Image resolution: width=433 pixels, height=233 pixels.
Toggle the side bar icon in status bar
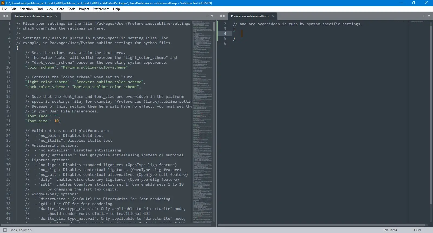[5, 230]
